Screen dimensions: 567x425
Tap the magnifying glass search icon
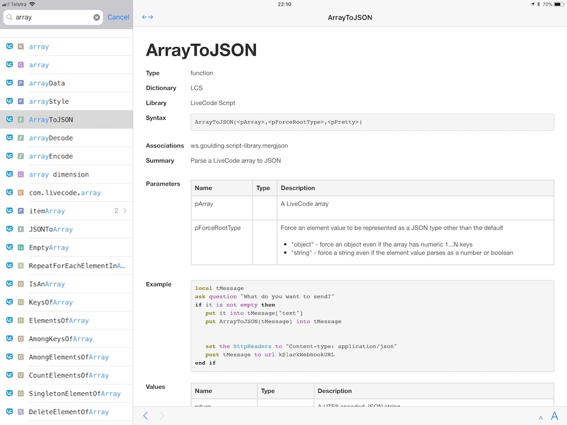click(x=10, y=17)
